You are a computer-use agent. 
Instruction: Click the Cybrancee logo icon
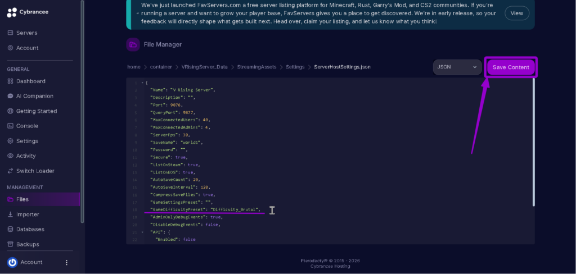click(12, 12)
